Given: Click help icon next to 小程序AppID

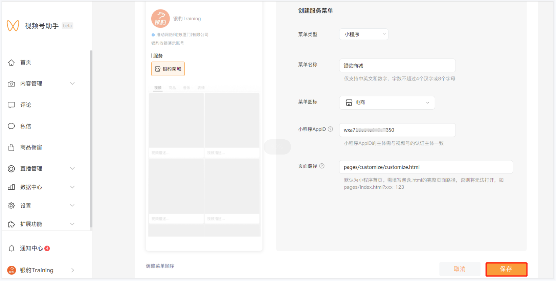Looking at the screenshot, I should pyautogui.click(x=330, y=129).
